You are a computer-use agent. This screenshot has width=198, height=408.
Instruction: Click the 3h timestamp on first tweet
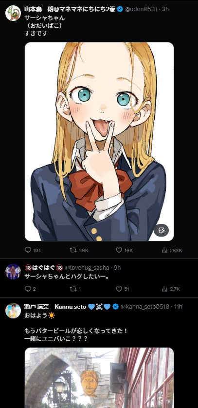[x=165, y=9]
